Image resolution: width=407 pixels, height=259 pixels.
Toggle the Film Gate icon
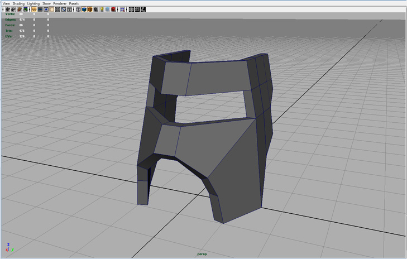pyautogui.click(x=40, y=9)
